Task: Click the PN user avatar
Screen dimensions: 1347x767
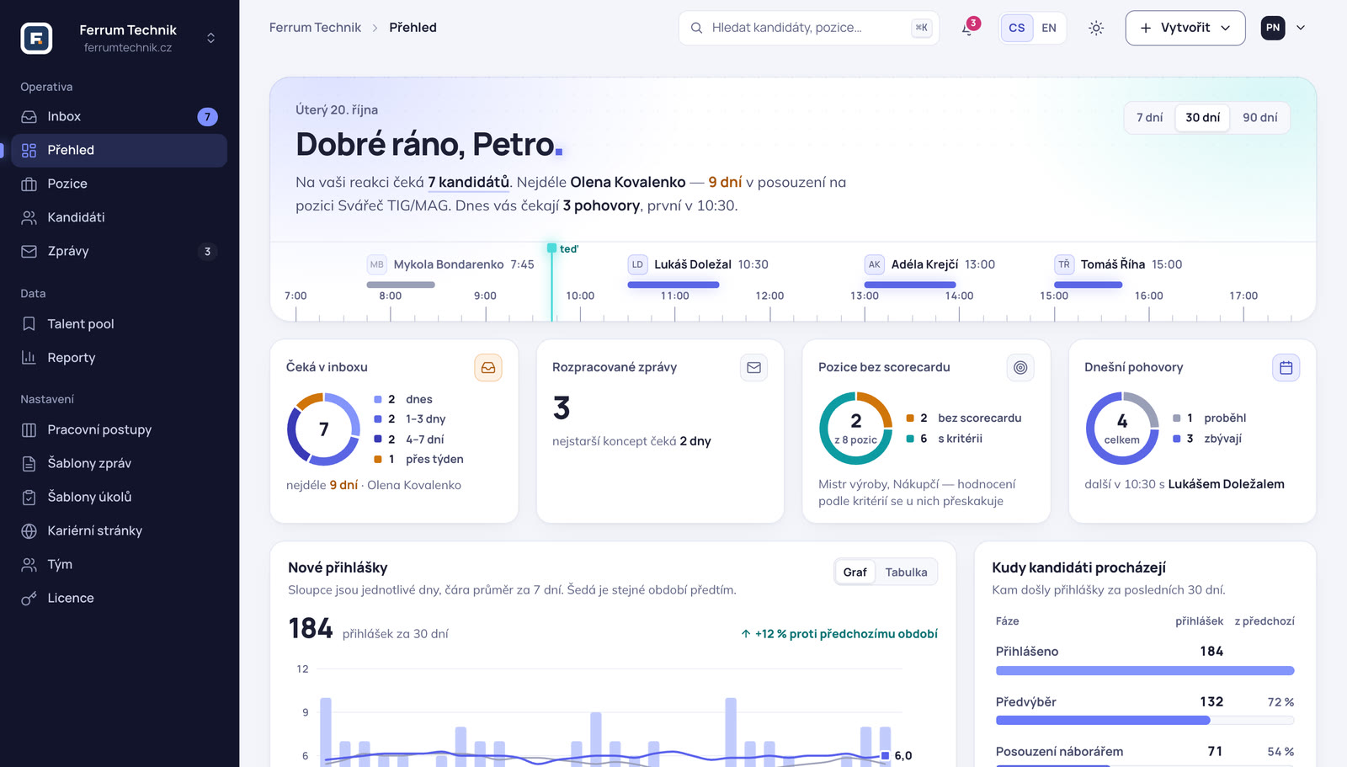Action: [x=1273, y=28]
